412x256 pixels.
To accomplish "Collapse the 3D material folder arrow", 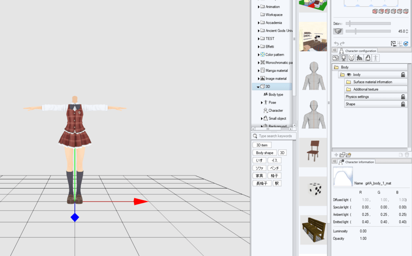I will (258, 87).
